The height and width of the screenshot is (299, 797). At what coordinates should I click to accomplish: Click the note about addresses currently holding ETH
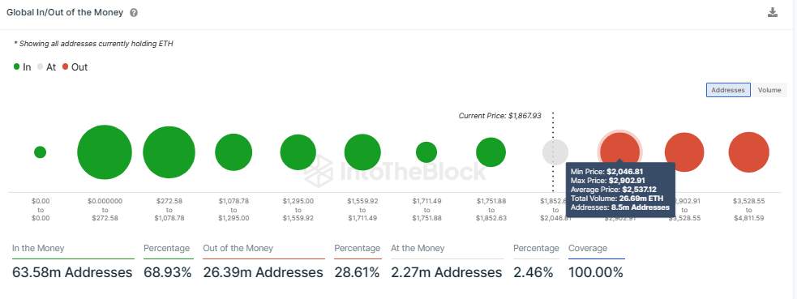[x=93, y=44]
